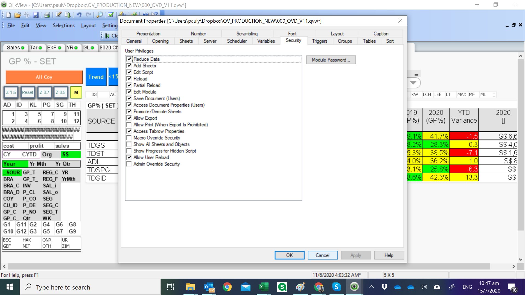Click the New Document toolbar icon
Viewport: 525px width, 295px height.
(8, 15)
